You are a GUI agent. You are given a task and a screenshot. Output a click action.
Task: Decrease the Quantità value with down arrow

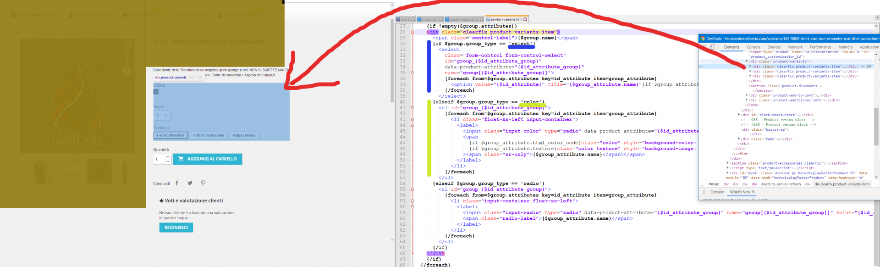tap(168, 161)
